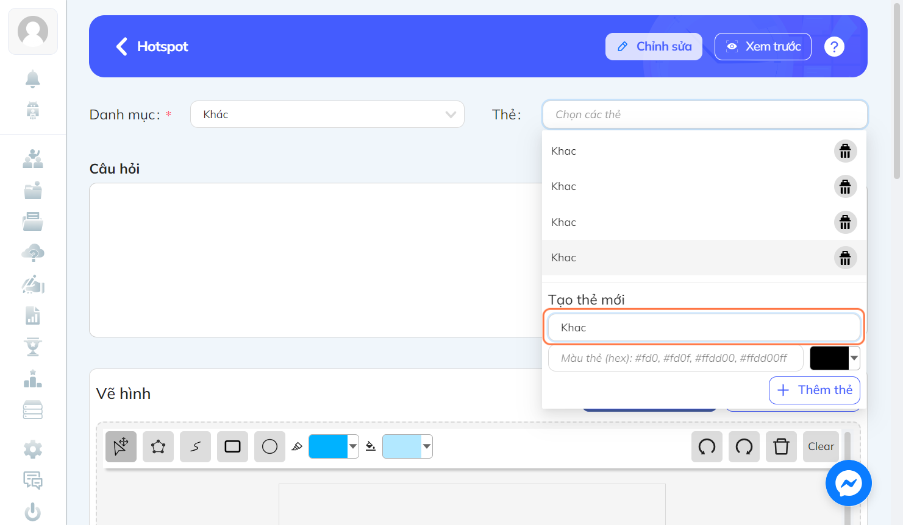Viewport: 903px width, 525px height.
Task: Select the rectangle shape tool
Action: tap(232, 446)
